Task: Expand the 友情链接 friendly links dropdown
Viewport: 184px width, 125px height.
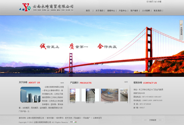Action: [x=152, y=120]
